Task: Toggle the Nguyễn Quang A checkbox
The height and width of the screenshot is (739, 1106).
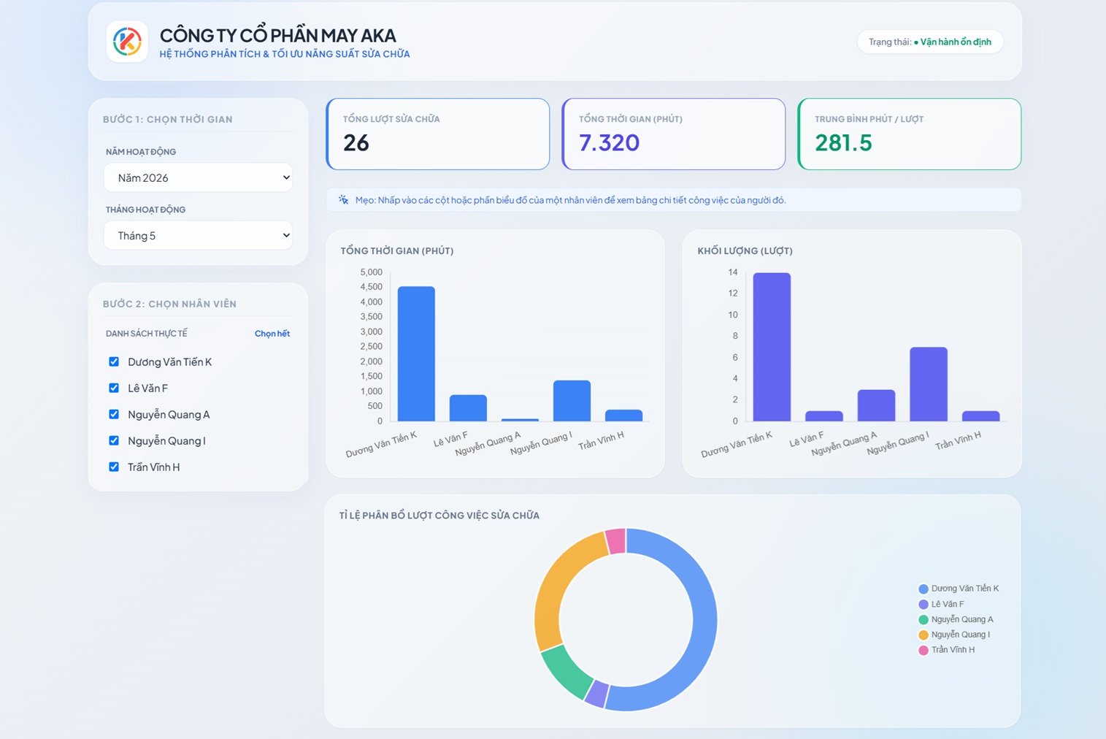Action: [114, 414]
